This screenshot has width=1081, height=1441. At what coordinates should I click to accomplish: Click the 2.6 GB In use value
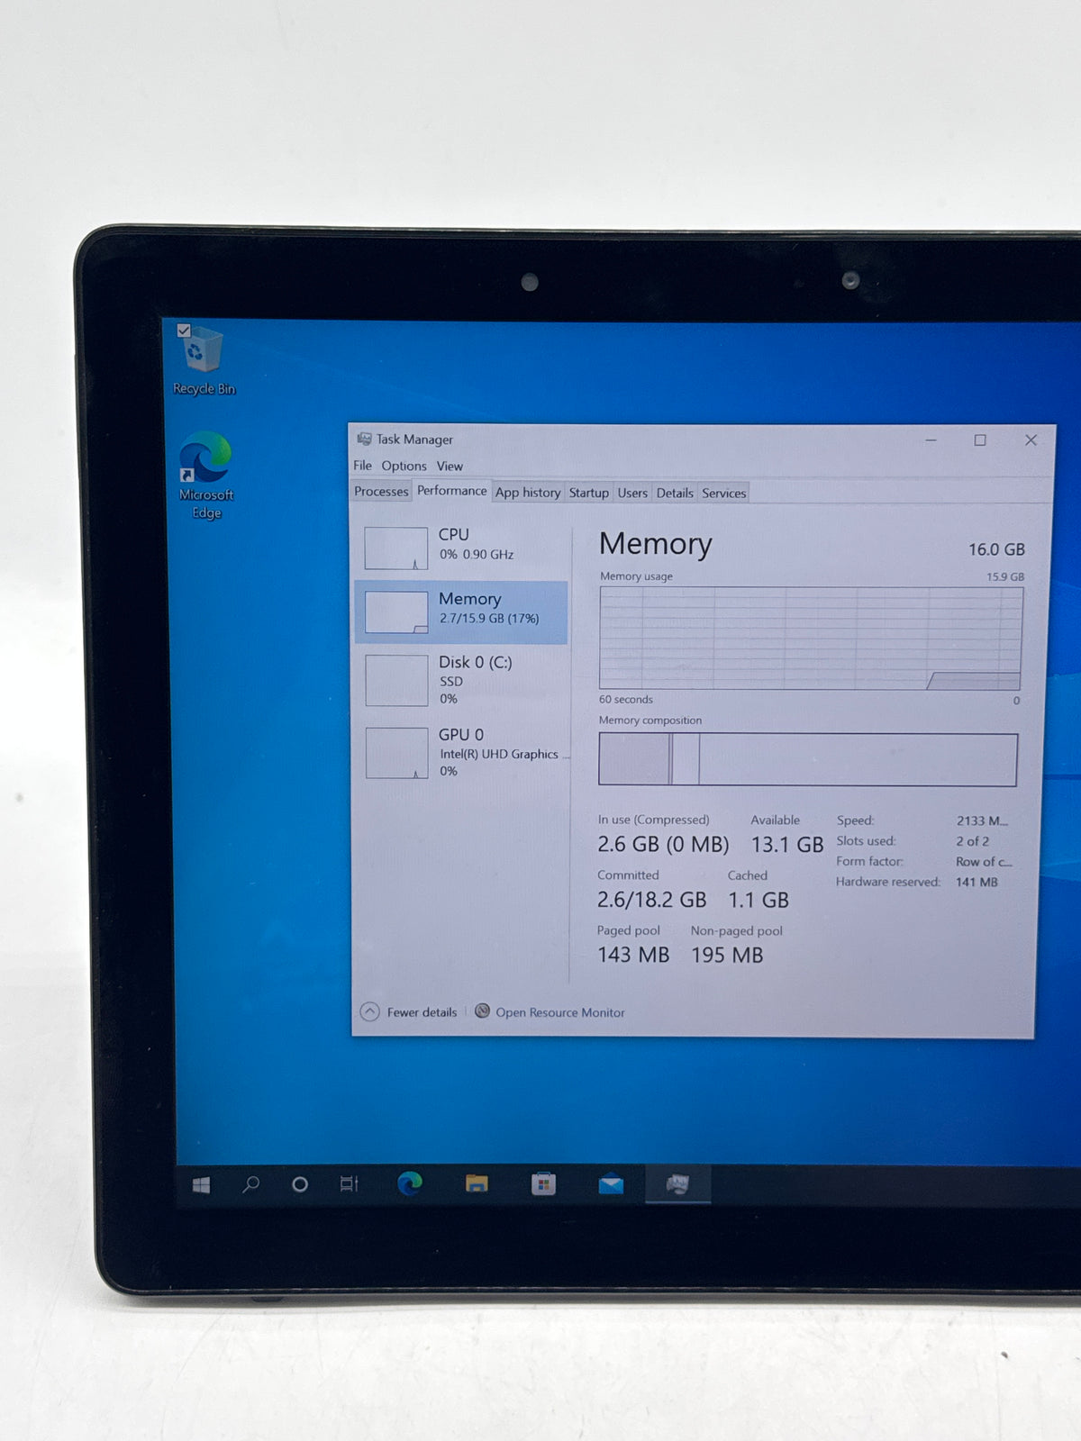pyautogui.click(x=663, y=845)
